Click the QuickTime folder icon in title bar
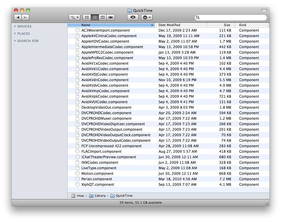Screen dimensions: 281x222 130,10
